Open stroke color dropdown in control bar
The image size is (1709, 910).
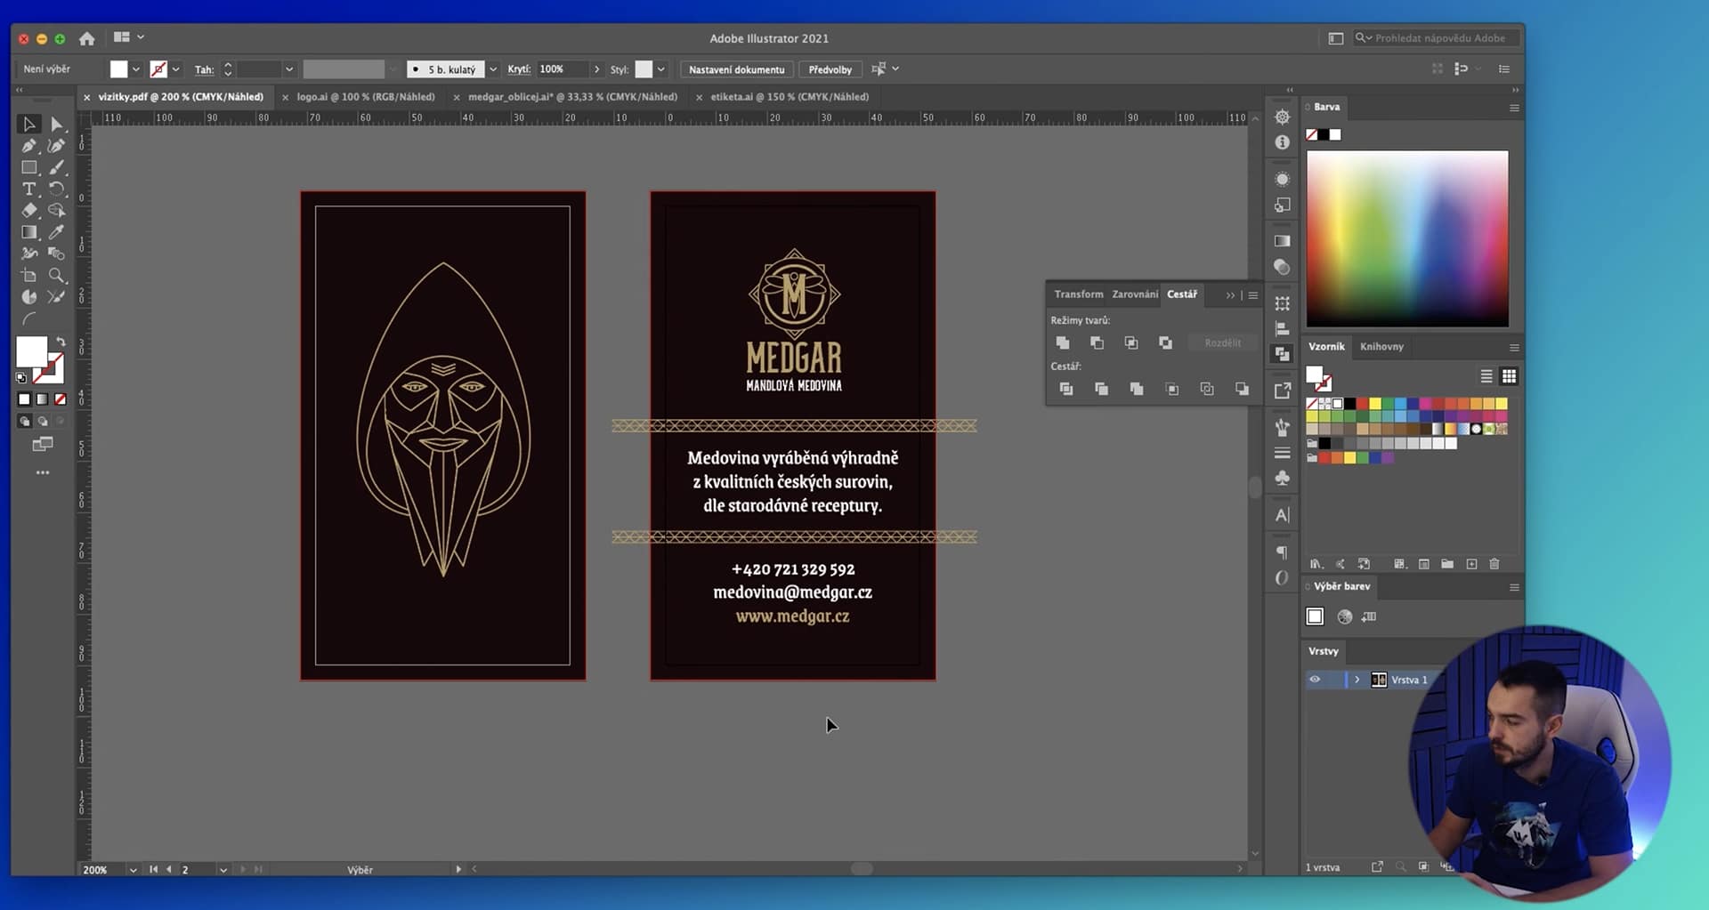tap(176, 69)
